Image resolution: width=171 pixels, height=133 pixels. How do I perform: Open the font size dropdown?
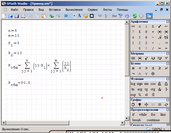pos(74,16)
